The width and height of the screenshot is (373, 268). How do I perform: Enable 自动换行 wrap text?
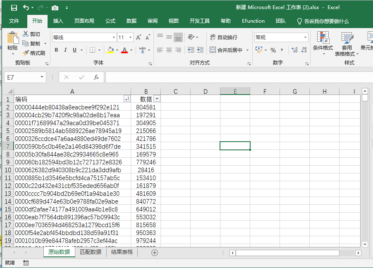point(224,37)
